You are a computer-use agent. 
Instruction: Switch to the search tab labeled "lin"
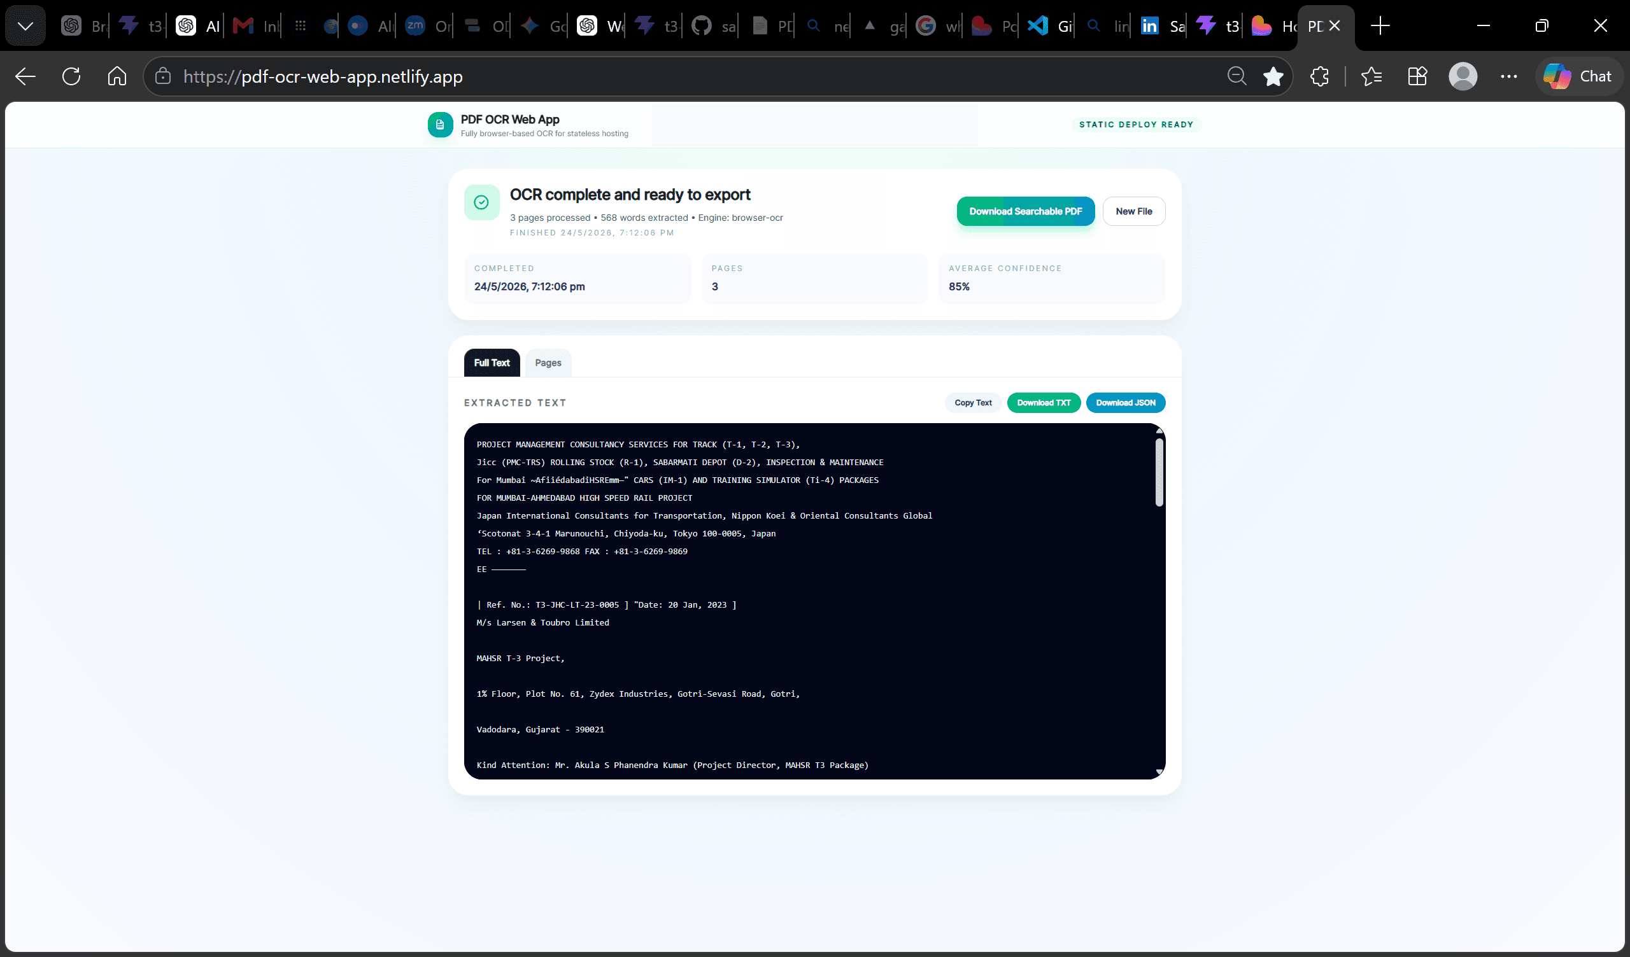(x=1107, y=26)
